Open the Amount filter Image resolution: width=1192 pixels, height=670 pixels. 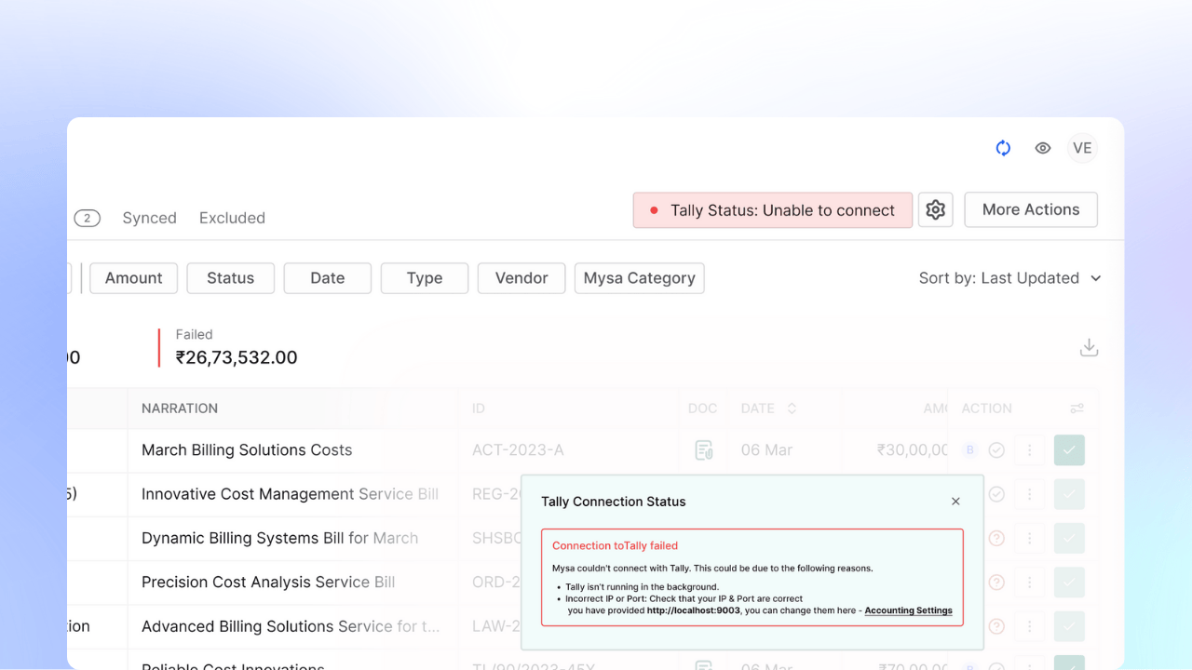coord(133,278)
